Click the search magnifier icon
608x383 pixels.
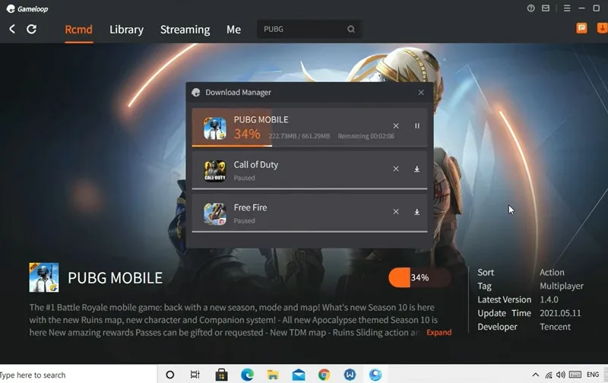pos(351,29)
